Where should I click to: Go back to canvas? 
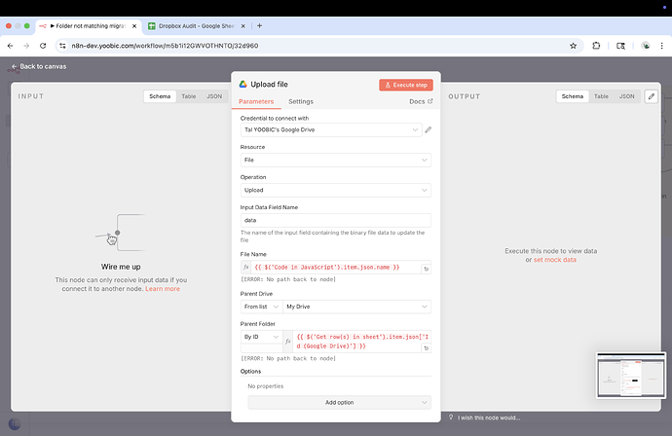click(x=39, y=66)
